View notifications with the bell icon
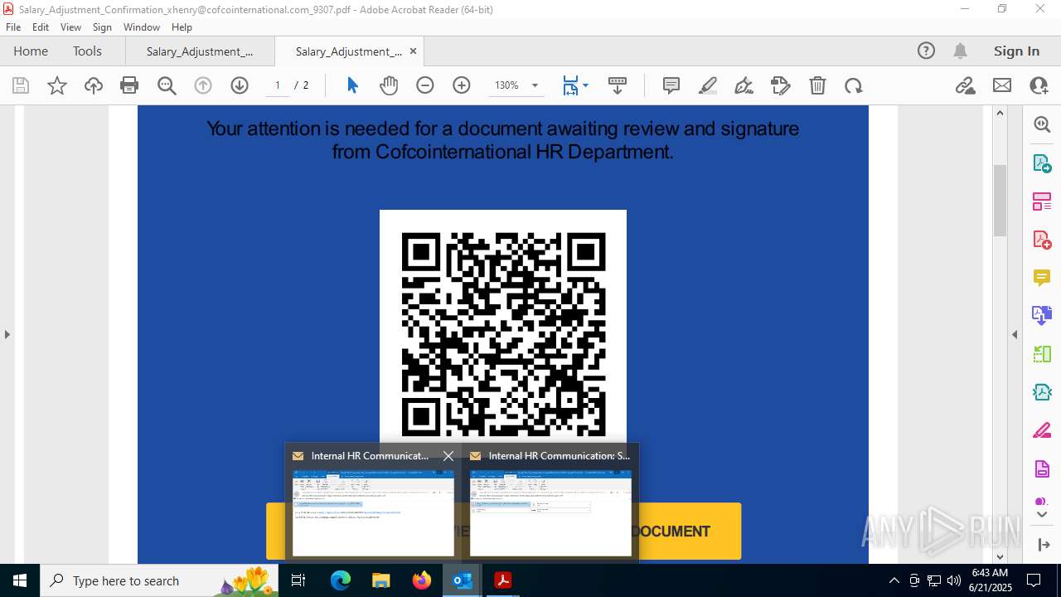 click(960, 51)
